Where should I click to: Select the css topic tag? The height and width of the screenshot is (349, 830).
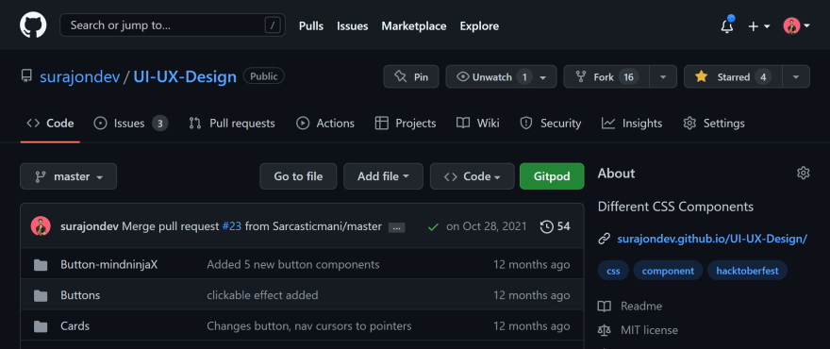pyautogui.click(x=613, y=271)
